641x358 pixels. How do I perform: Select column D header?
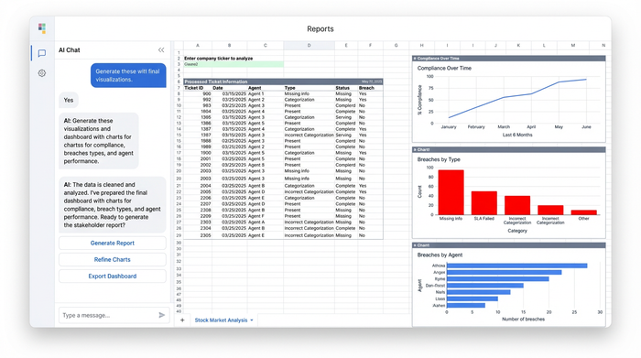(x=310, y=46)
